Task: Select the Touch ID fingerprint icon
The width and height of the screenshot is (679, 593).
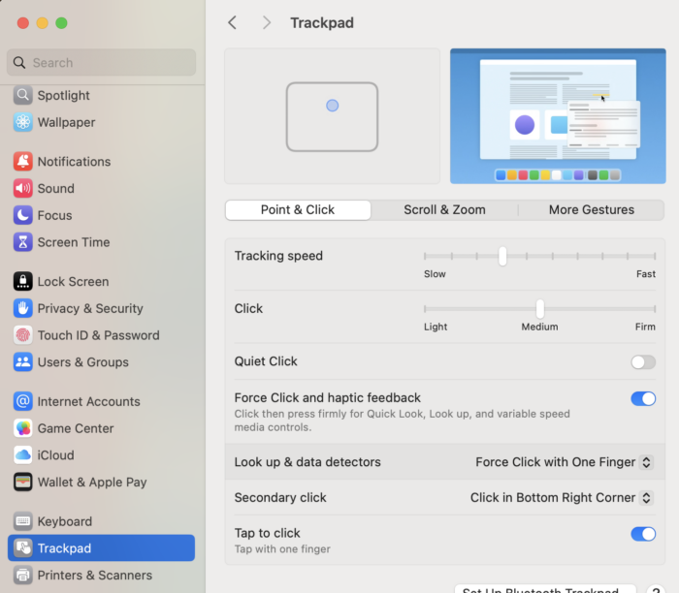Action: tap(22, 336)
